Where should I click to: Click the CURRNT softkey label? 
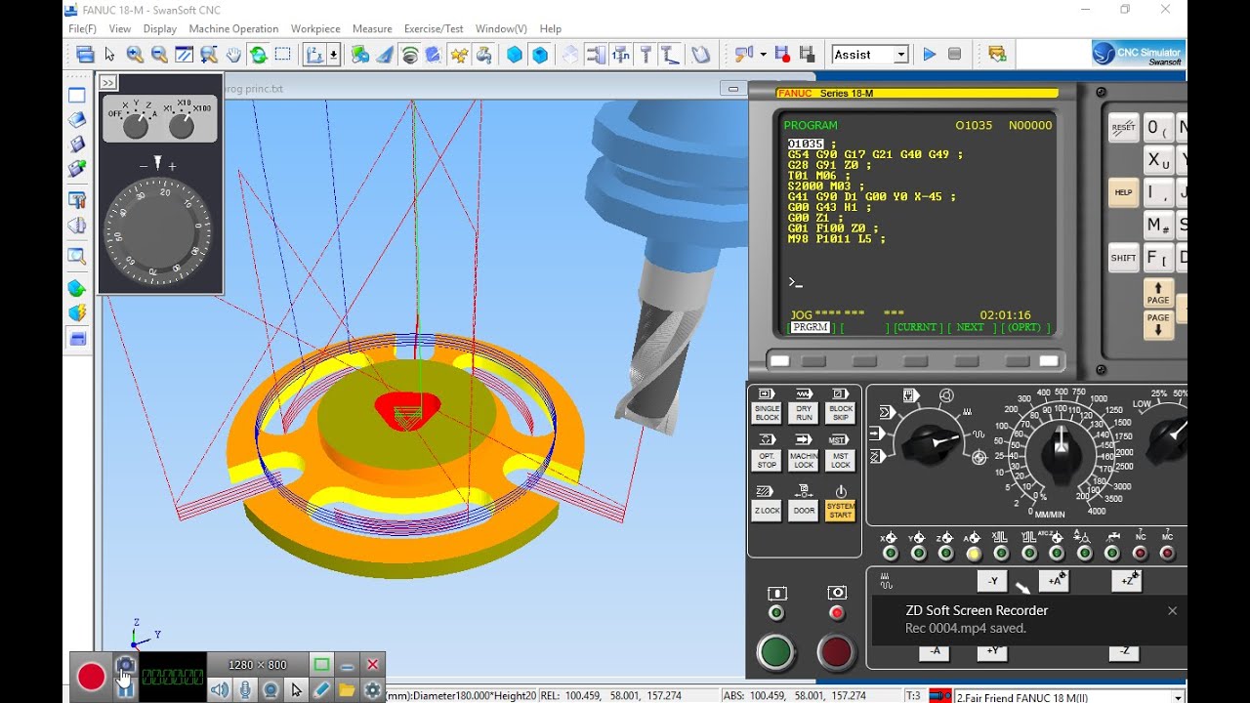[x=916, y=327]
